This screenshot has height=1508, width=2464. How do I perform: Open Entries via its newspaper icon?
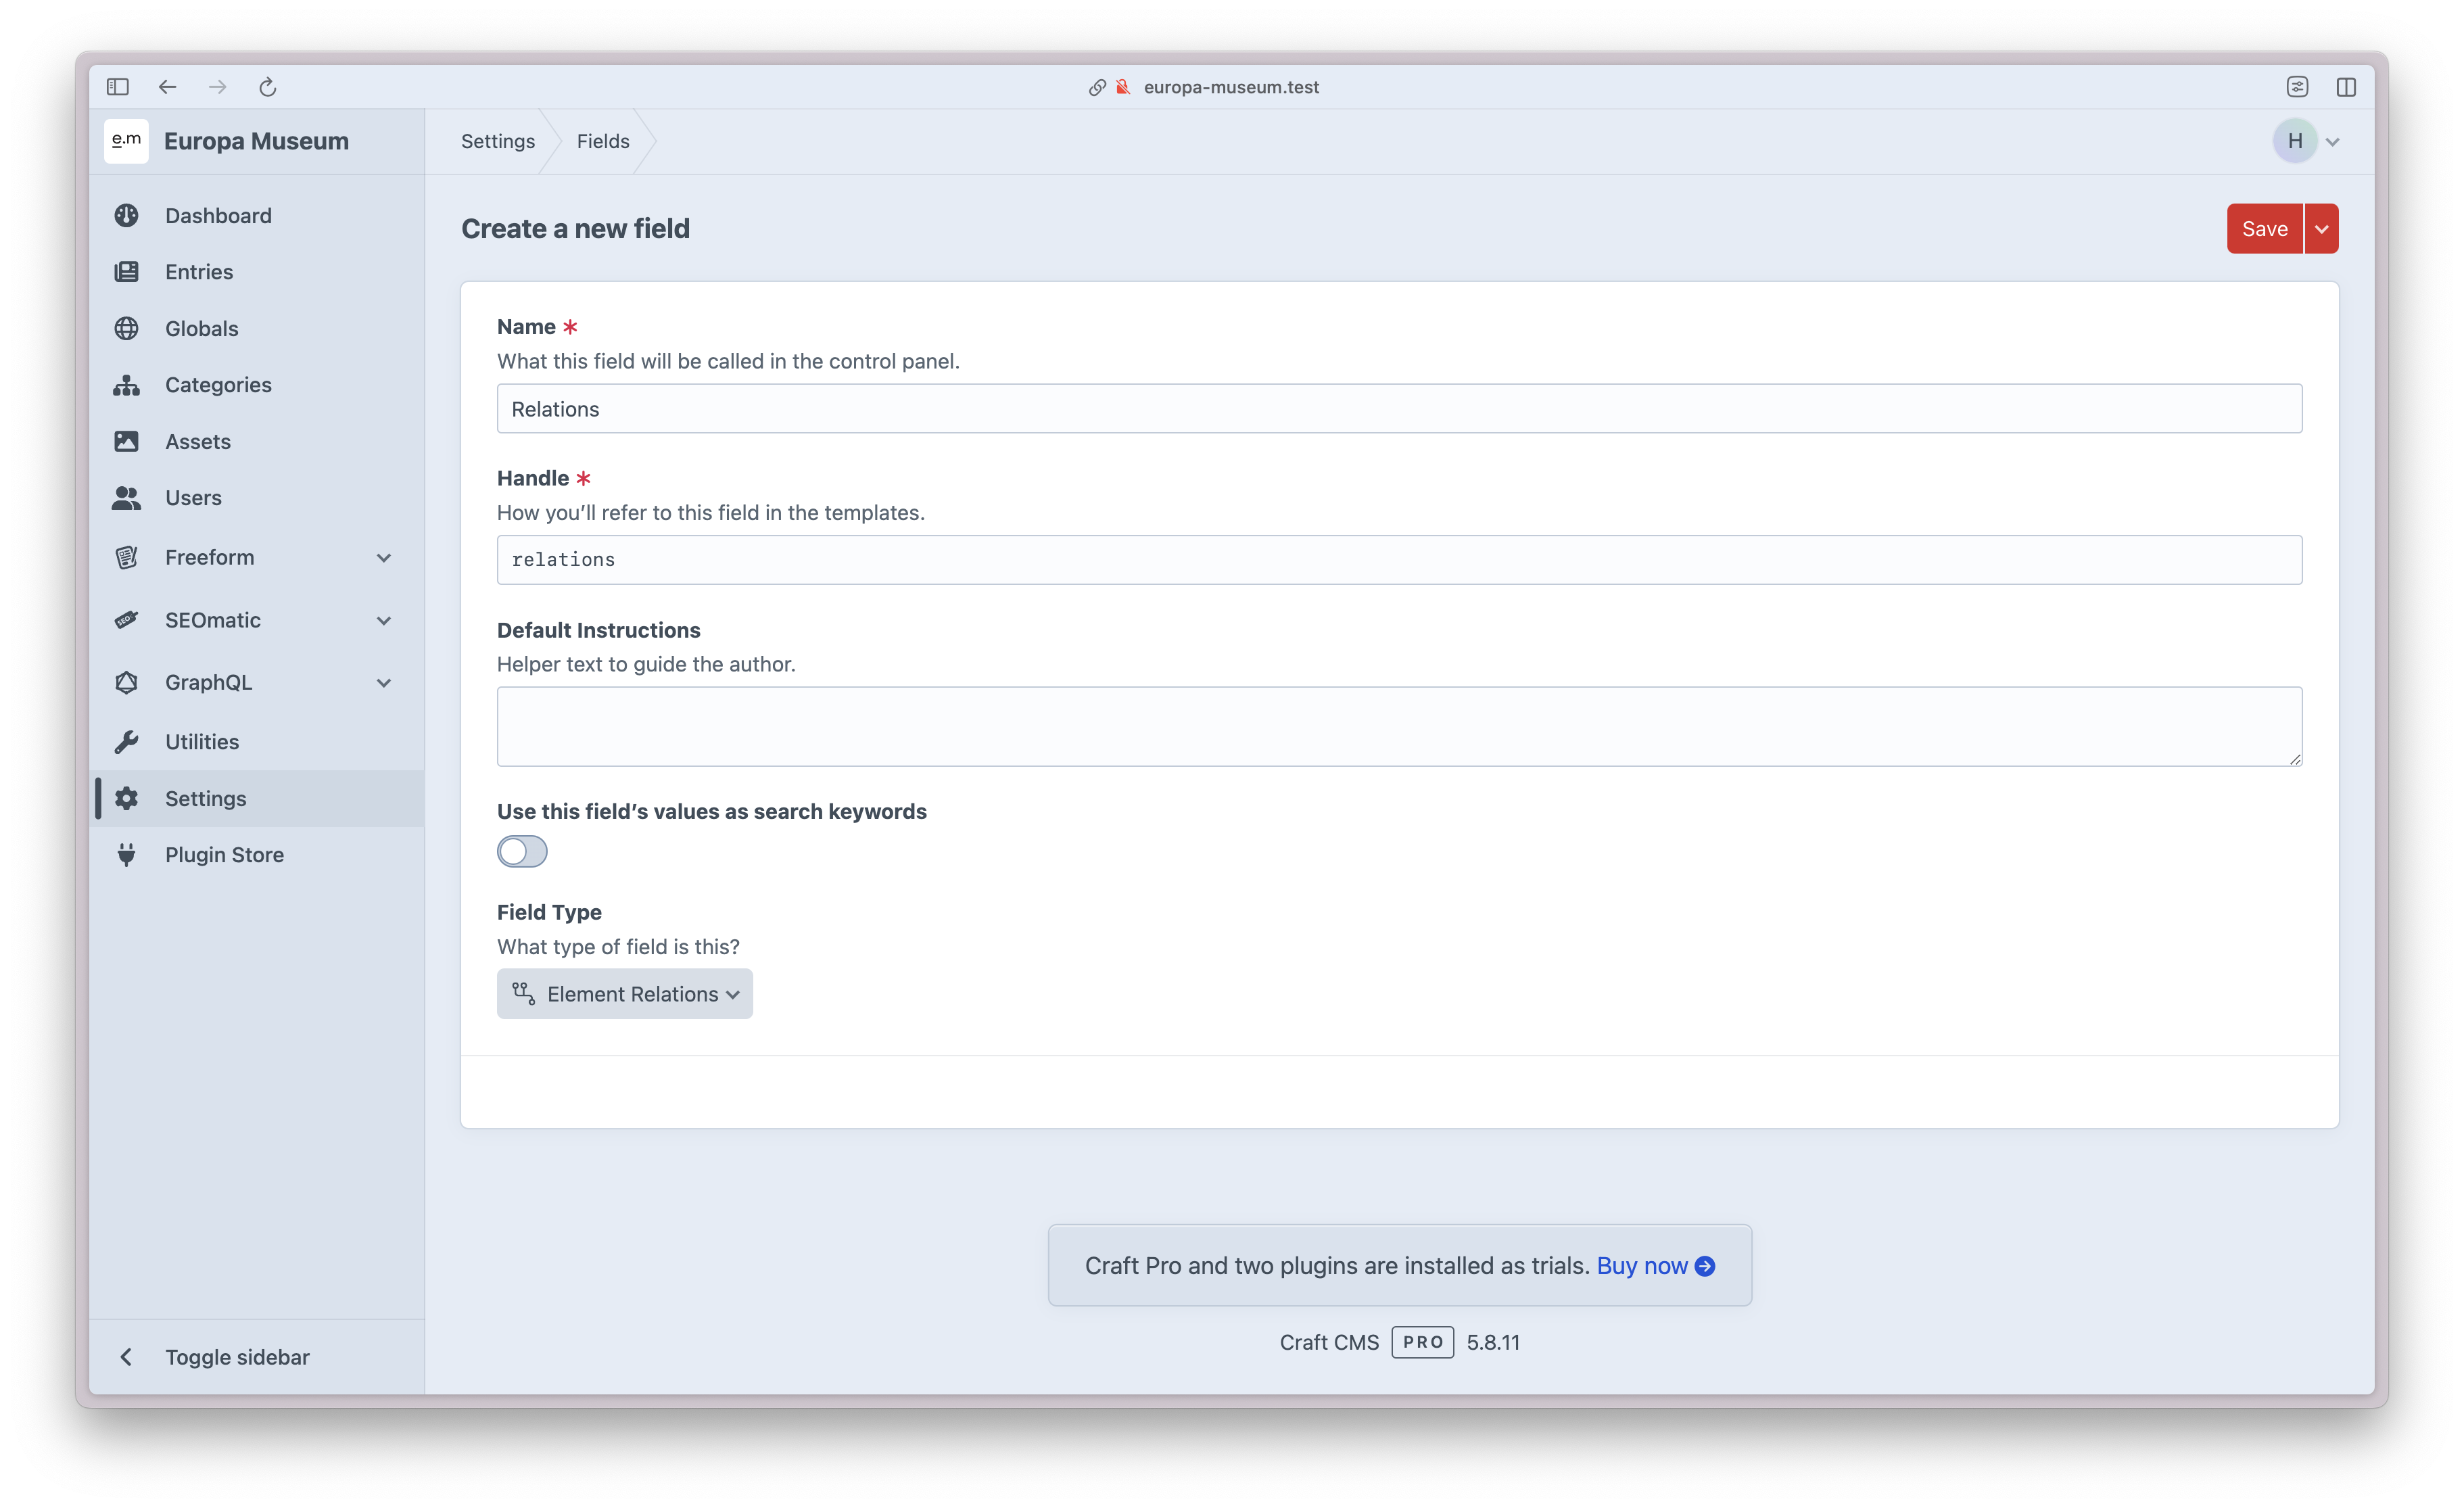(x=126, y=272)
